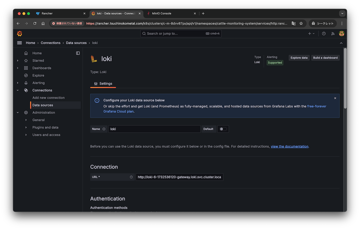The height and width of the screenshot is (229, 360).
Task: Click the Home icon in sidebar
Action: [26, 53]
